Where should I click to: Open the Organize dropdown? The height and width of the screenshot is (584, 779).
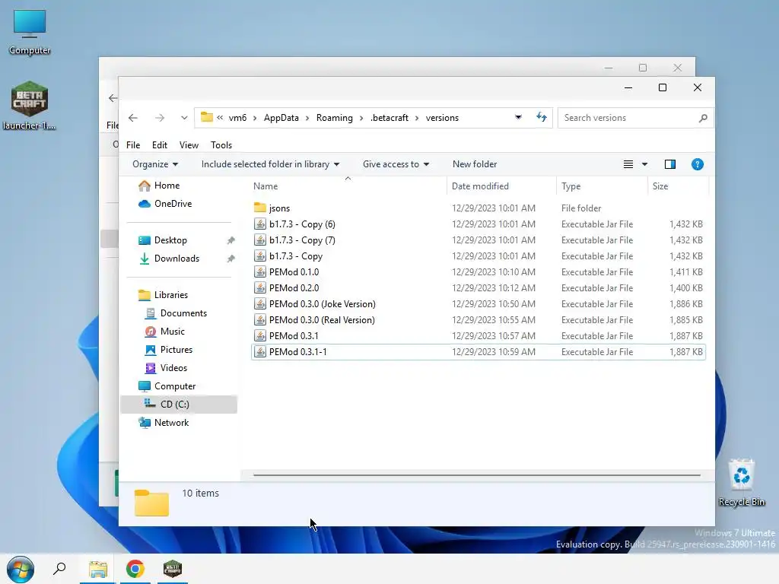pos(155,164)
